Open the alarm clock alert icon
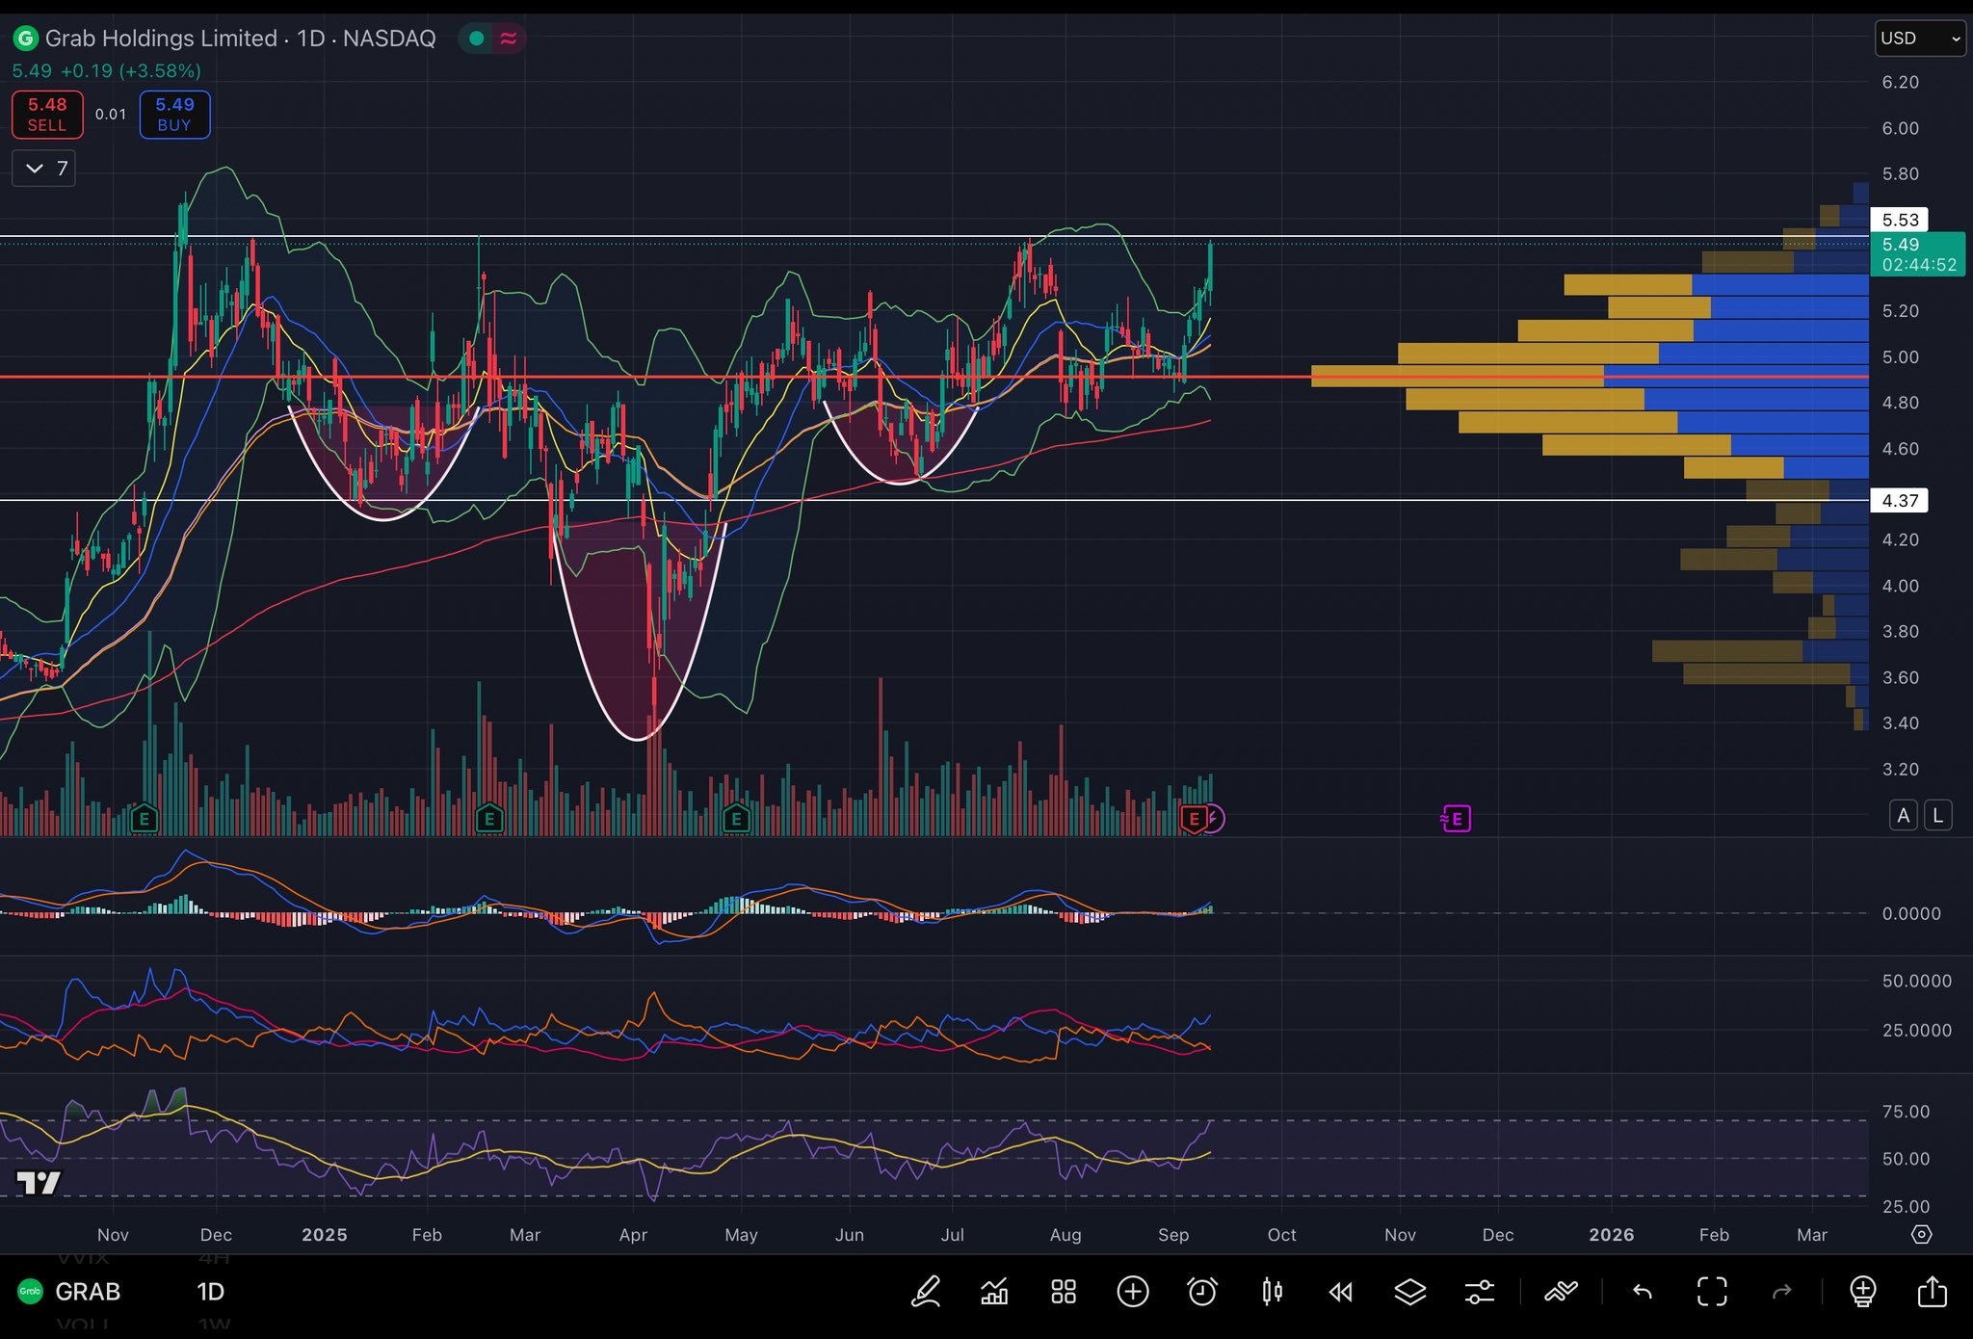 point(1202,1292)
